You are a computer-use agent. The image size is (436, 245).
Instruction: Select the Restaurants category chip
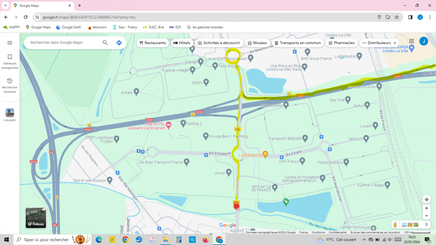click(153, 43)
